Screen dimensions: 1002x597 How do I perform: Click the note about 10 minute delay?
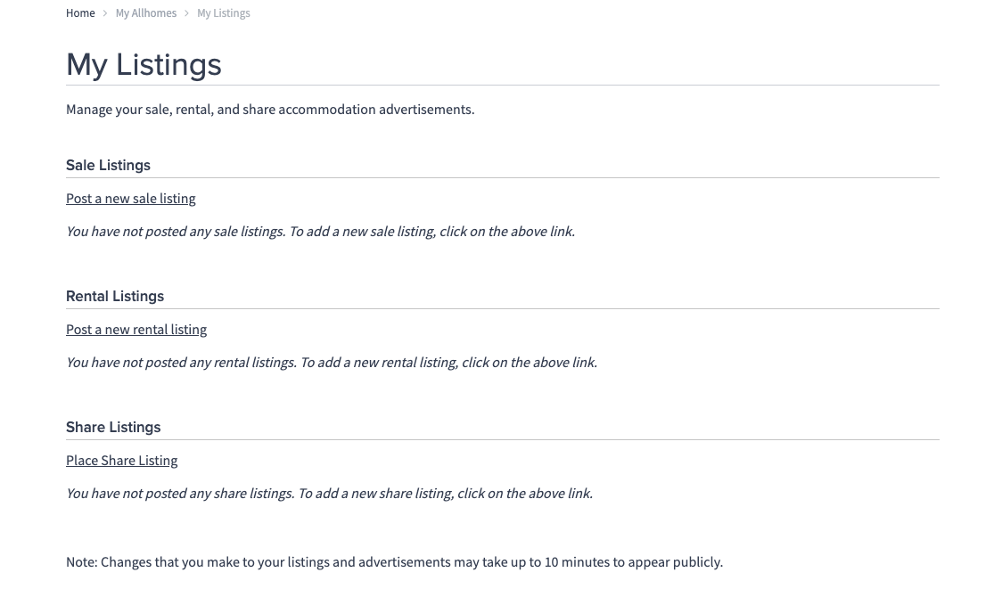(394, 561)
